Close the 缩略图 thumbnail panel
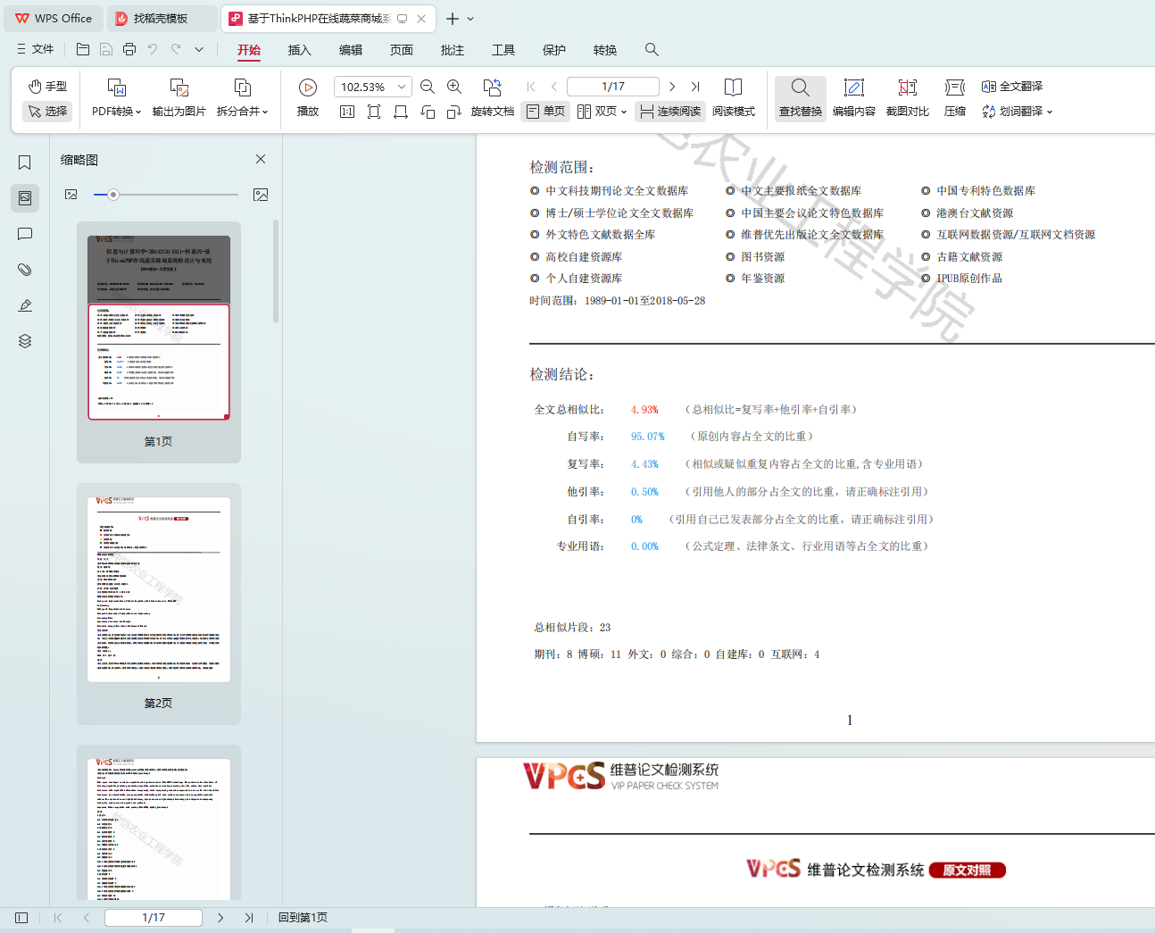 [x=261, y=159]
